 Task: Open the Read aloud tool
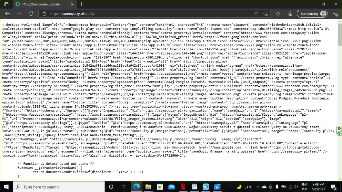(256, 14)
